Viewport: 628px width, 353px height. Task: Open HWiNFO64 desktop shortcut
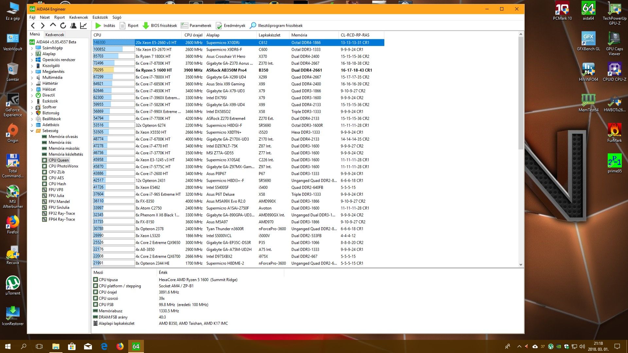pos(588,72)
